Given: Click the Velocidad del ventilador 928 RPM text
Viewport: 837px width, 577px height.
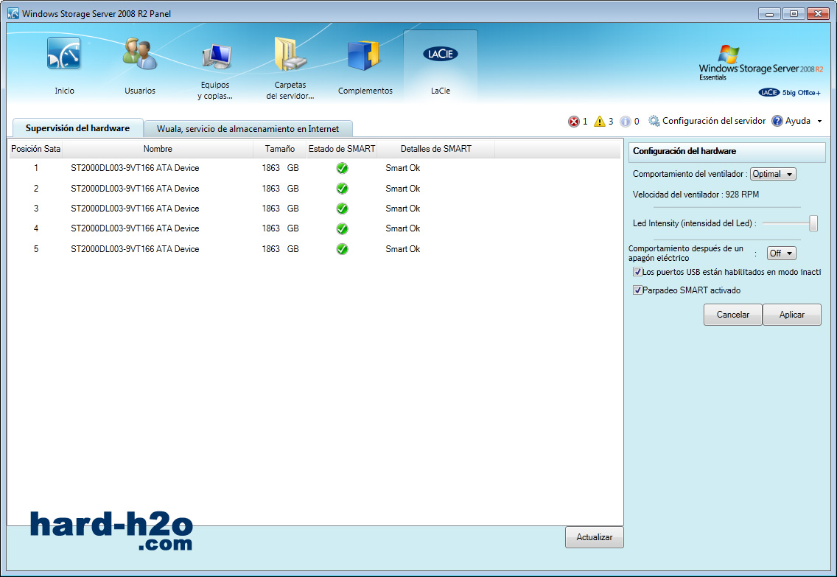Looking at the screenshot, I should pos(696,195).
